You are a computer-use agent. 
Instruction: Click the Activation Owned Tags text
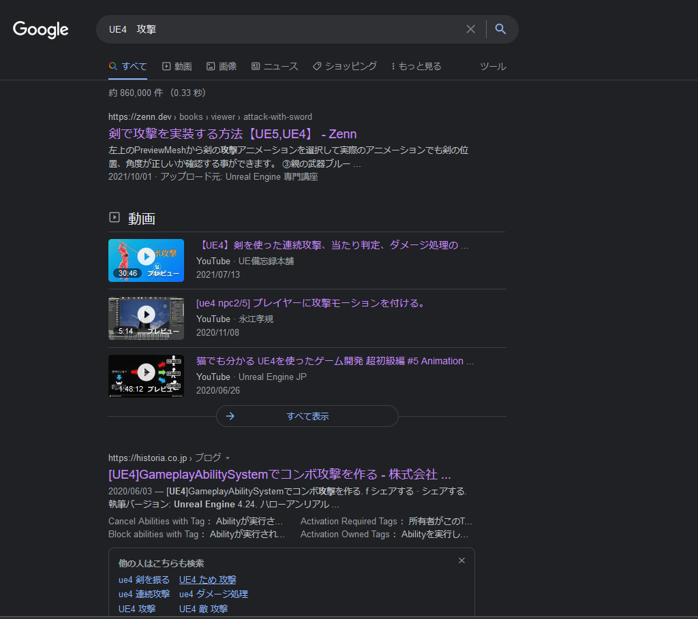(x=345, y=535)
